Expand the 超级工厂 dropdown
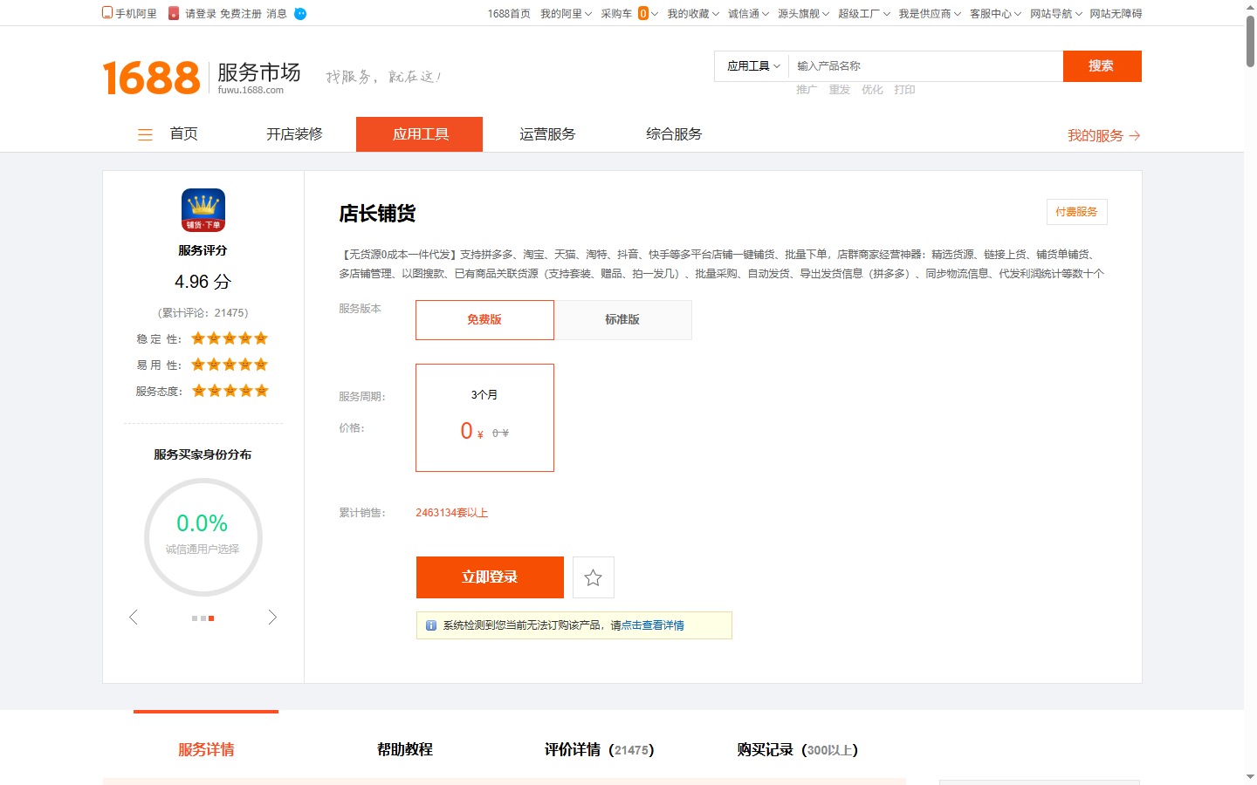The height and width of the screenshot is (785, 1257). (x=864, y=14)
